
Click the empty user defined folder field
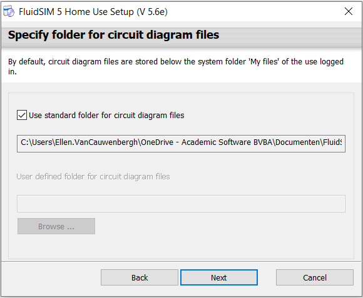point(181,204)
